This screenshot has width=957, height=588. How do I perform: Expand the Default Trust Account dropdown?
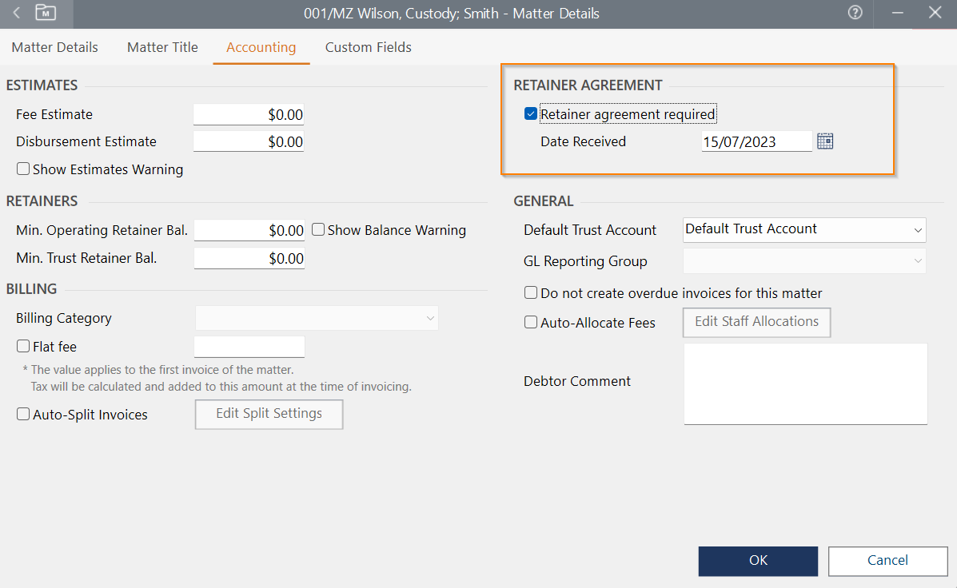tap(804, 229)
